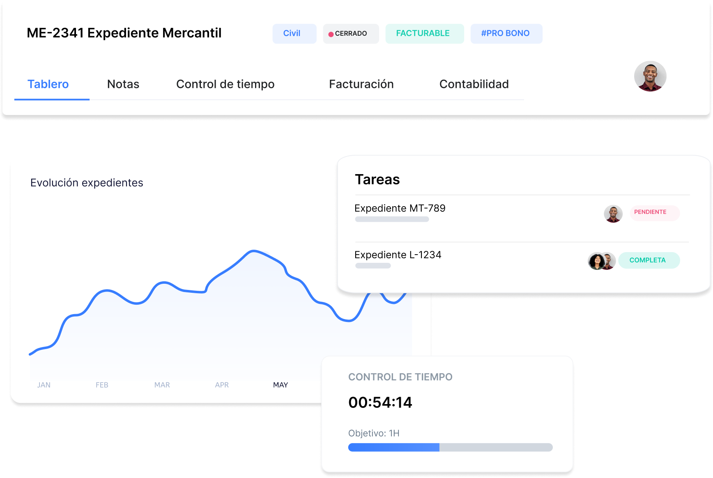The width and height of the screenshot is (713, 478).
Task: Click assignee avatar for Expediente MT-789
Action: 613,214
